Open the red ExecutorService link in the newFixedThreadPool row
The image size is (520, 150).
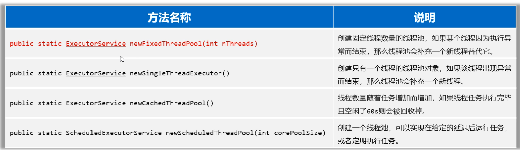point(96,44)
